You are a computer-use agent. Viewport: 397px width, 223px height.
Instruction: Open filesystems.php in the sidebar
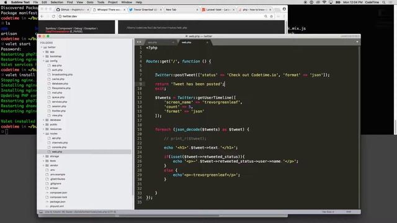pyautogui.click(x=61, y=88)
